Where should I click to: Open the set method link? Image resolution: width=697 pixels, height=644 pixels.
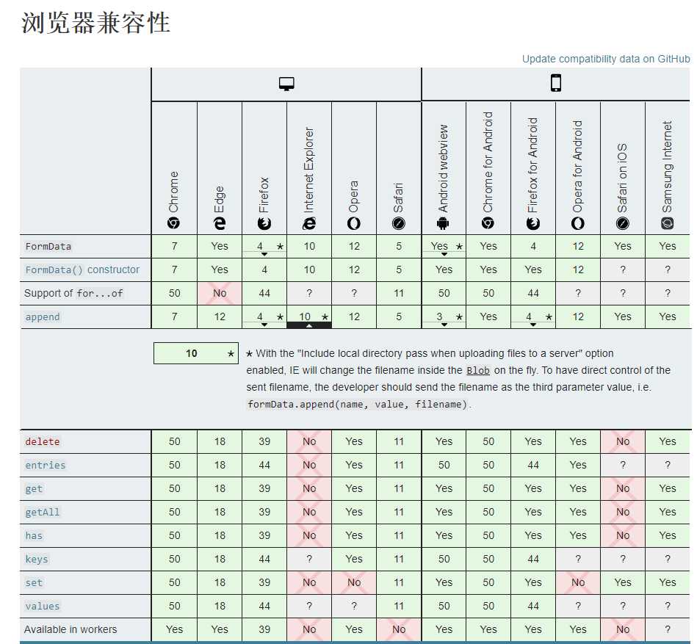coord(34,582)
